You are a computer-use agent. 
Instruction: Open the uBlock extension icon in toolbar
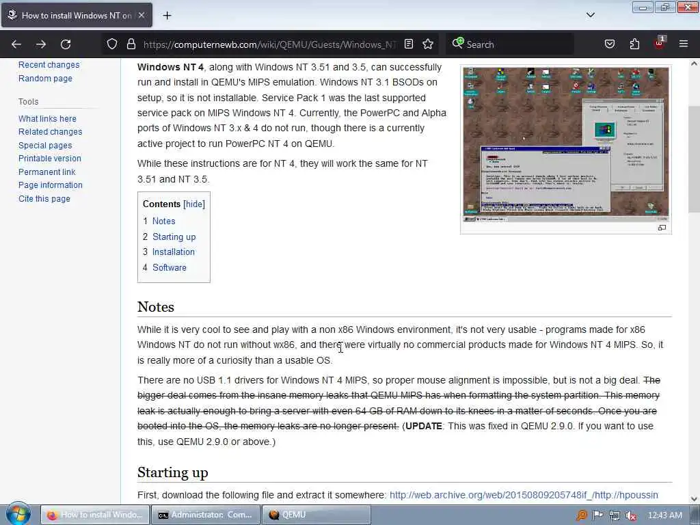click(x=660, y=43)
